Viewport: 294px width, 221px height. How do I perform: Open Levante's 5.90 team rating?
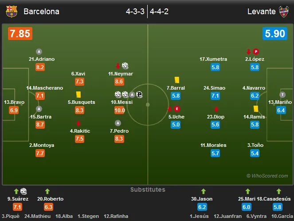(x=275, y=34)
